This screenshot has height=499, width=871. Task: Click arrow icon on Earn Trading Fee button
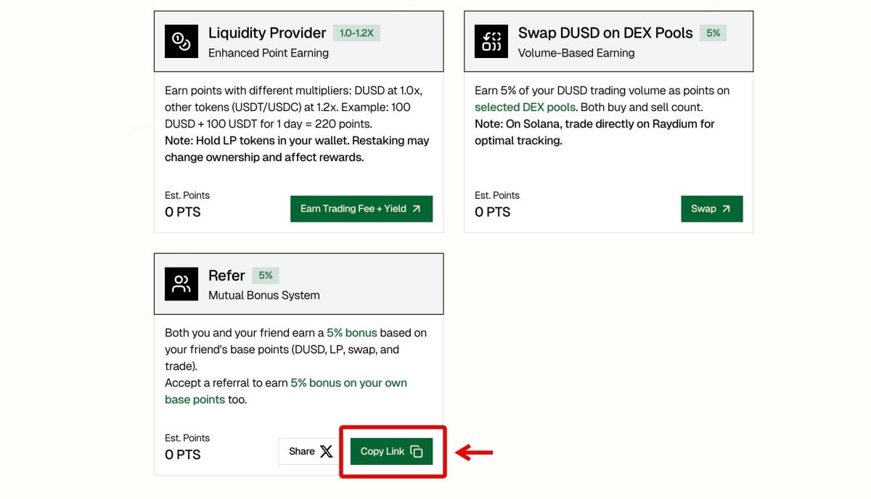coord(417,209)
